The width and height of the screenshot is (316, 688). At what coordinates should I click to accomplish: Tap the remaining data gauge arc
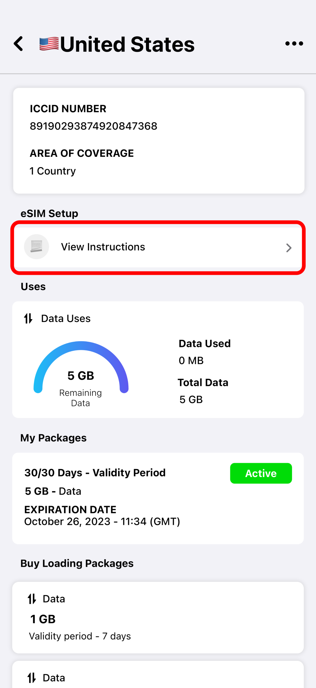[81, 367]
